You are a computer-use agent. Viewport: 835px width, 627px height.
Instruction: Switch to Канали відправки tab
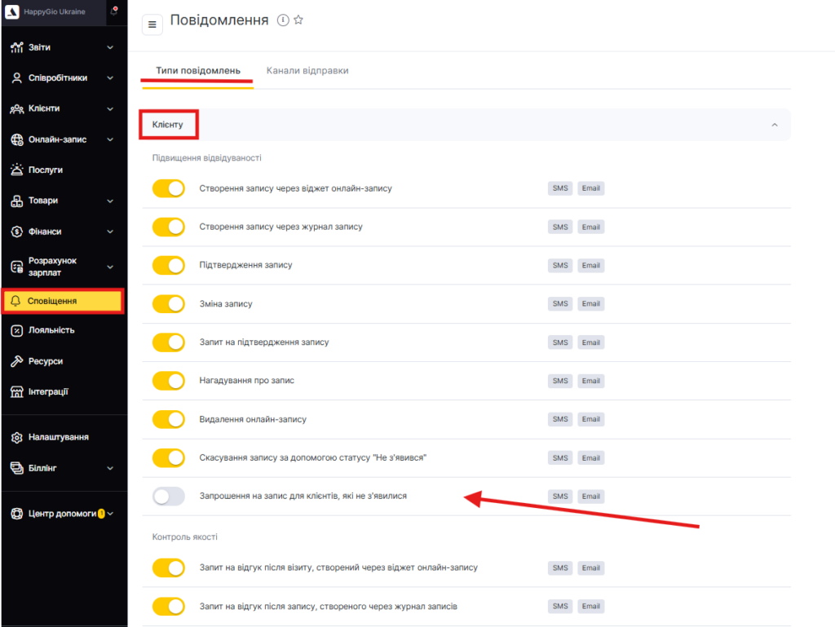point(307,71)
